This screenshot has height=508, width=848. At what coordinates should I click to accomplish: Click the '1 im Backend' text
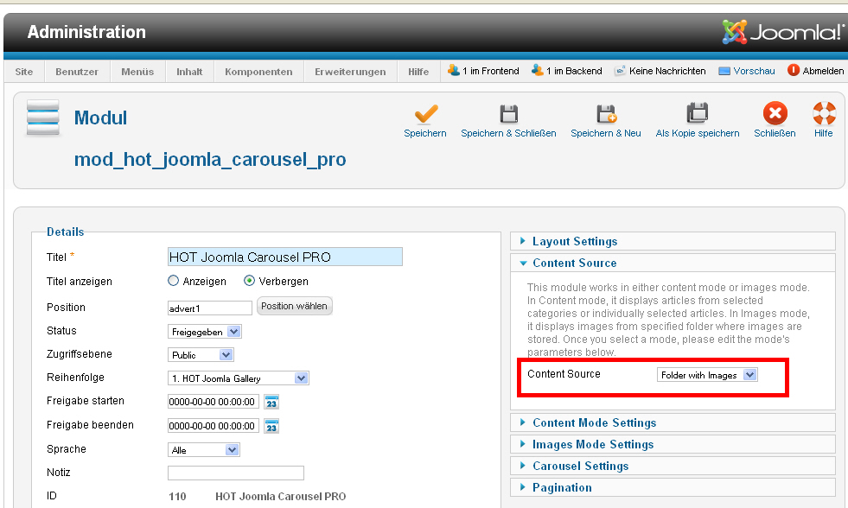click(574, 71)
